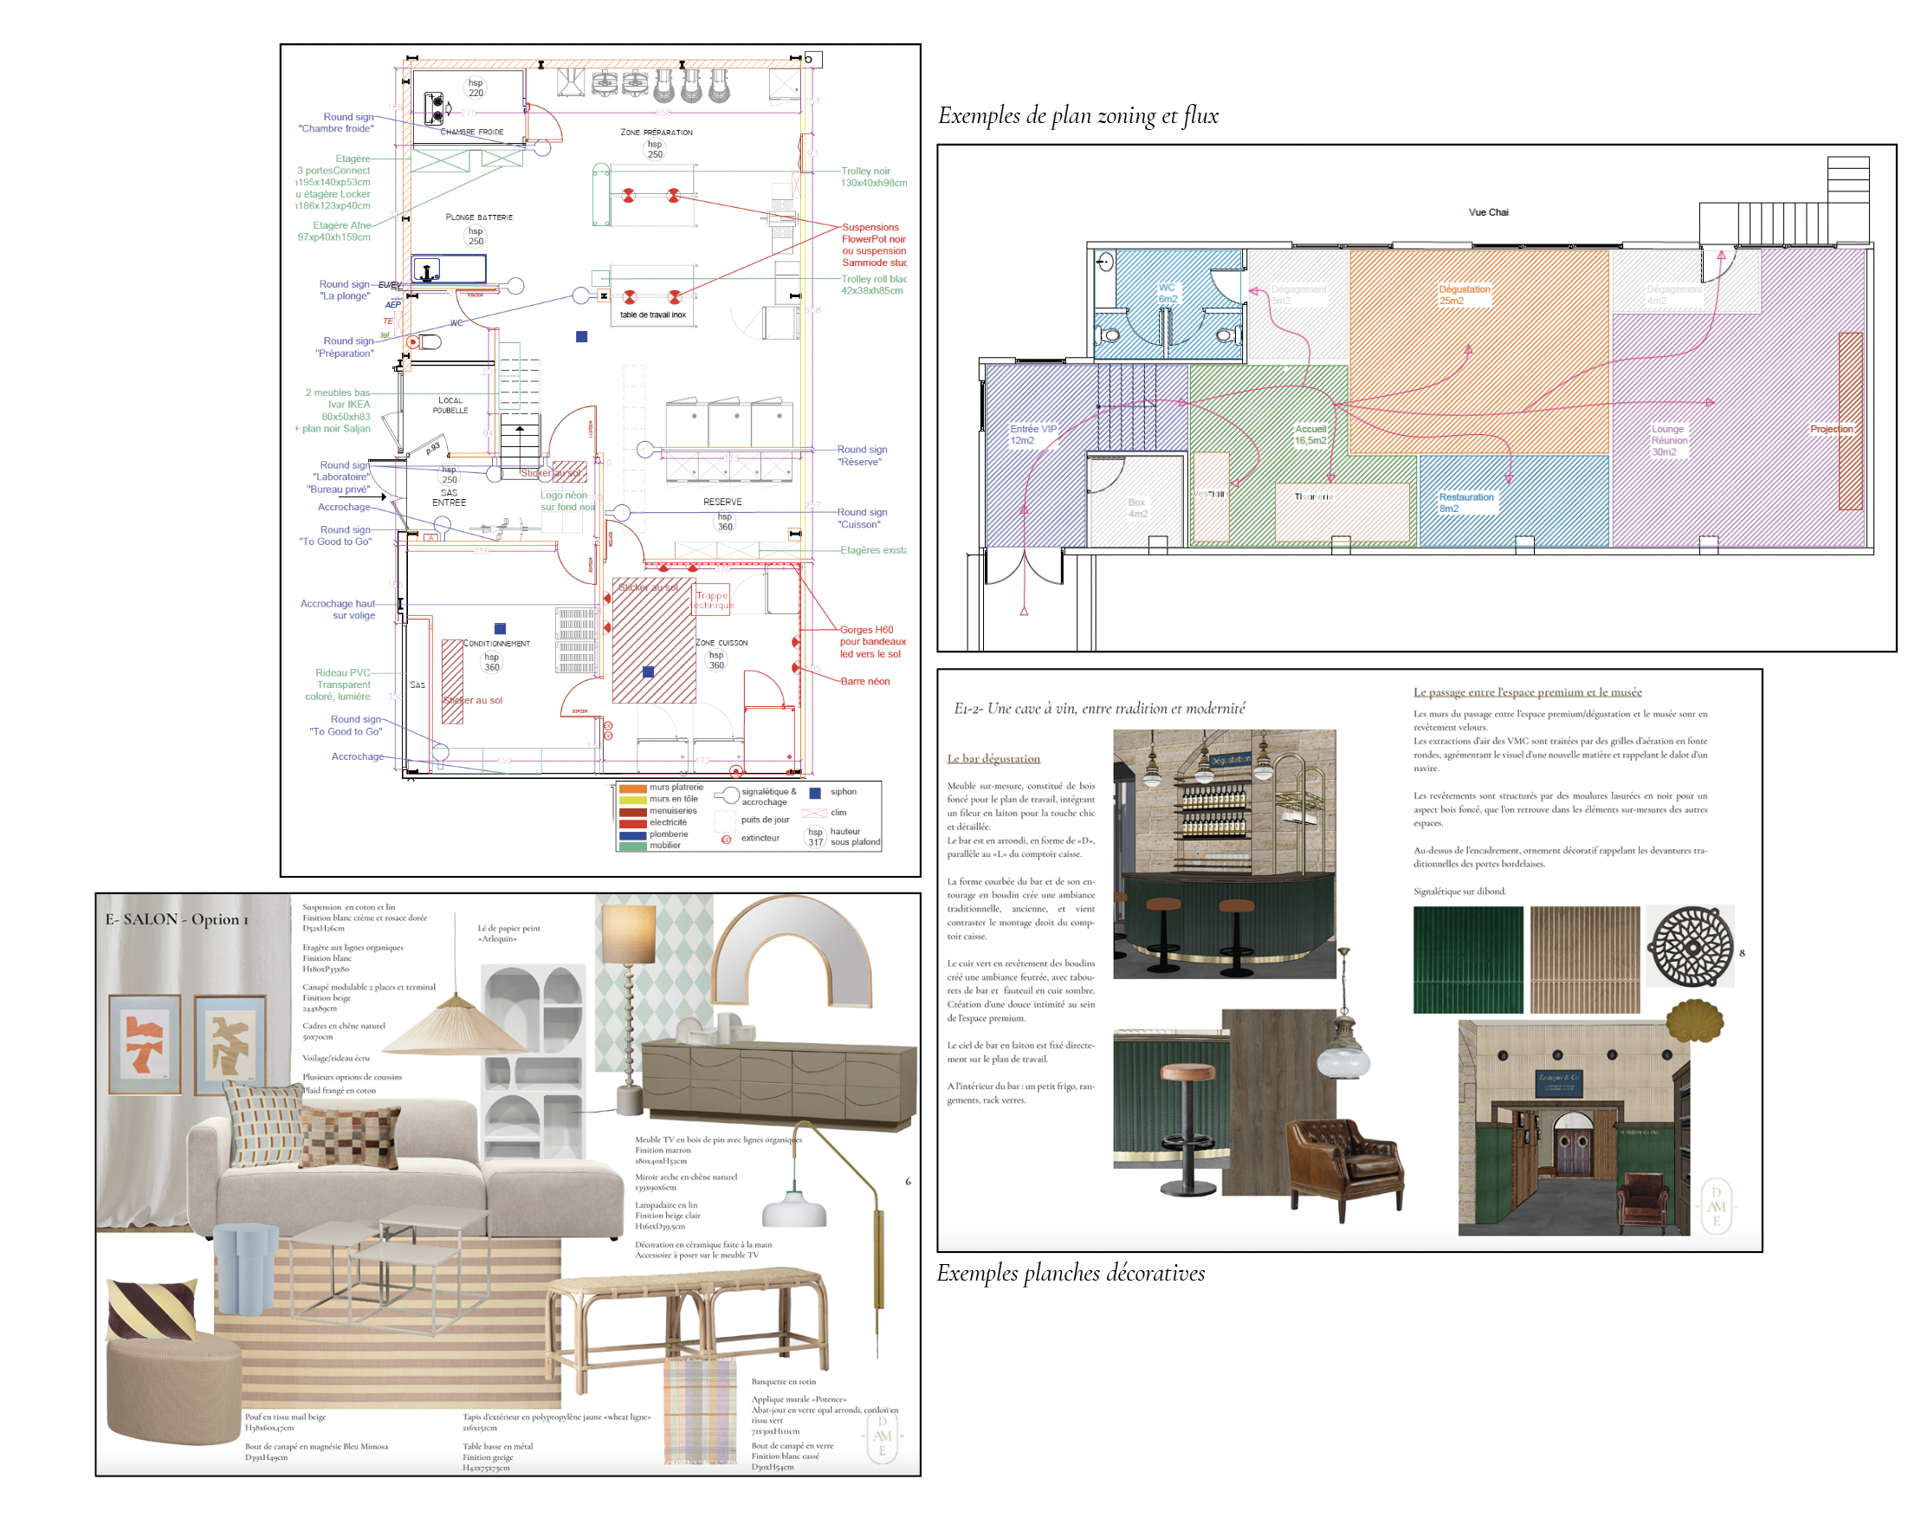Click the "Restauration 8m2" zone label
The width and height of the screenshot is (1928, 1518).
1466,503
